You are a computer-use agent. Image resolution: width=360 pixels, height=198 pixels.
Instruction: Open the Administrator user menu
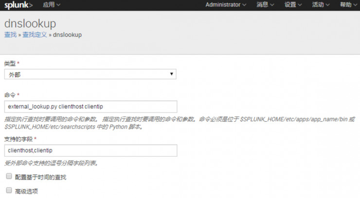coord(226,5)
